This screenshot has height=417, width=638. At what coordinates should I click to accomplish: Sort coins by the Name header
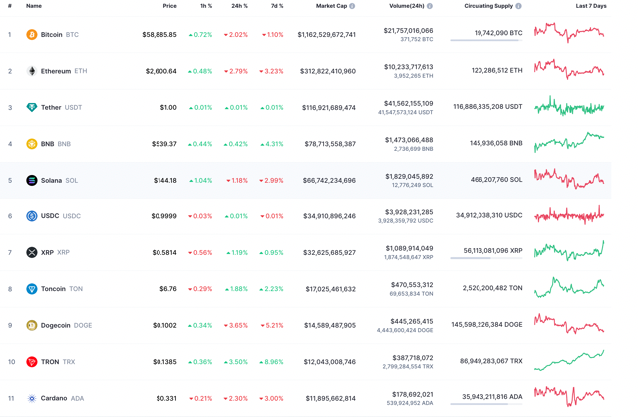pyautogui.click(x=34, y=6)
